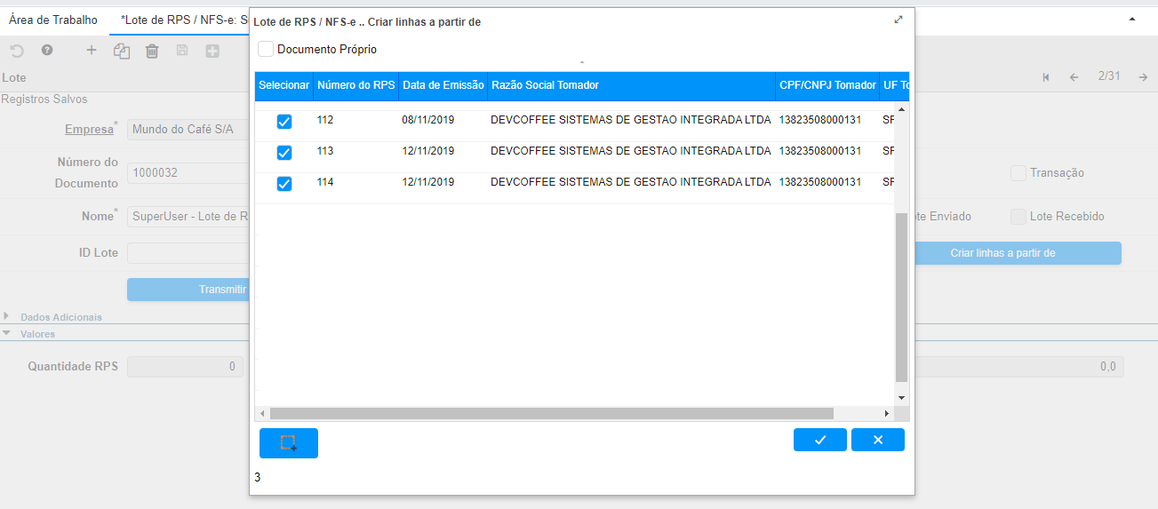Sort by the CPF/CNPJ Tomador column header
The width and height of the screenshot is (1158, 509).
827,85
